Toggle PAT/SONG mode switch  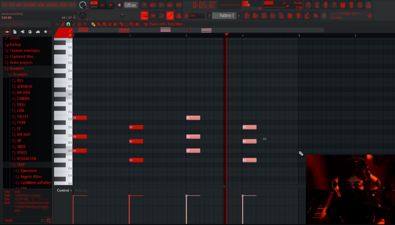[94, 5]
